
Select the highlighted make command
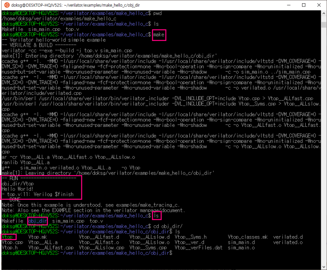coord(159,34)
